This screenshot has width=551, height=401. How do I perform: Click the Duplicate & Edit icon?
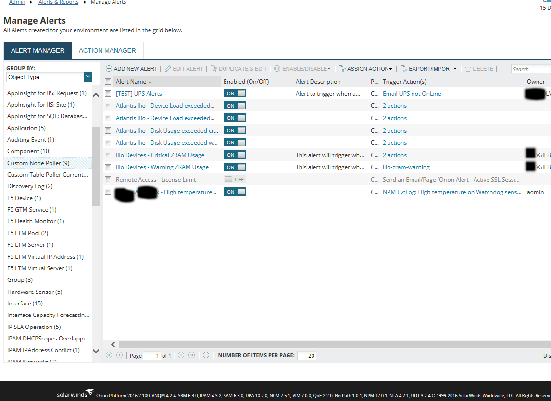[213, 69]
